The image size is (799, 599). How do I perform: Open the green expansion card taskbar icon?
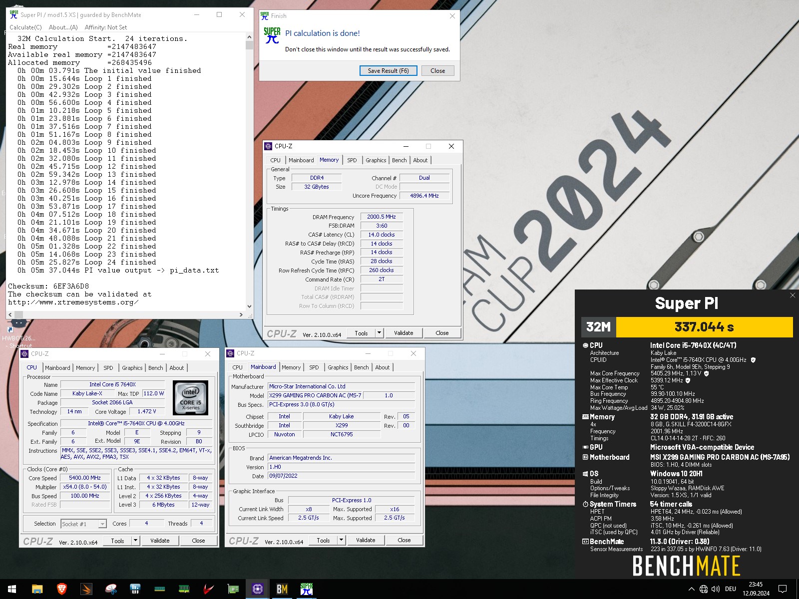[x=233, y=589]
